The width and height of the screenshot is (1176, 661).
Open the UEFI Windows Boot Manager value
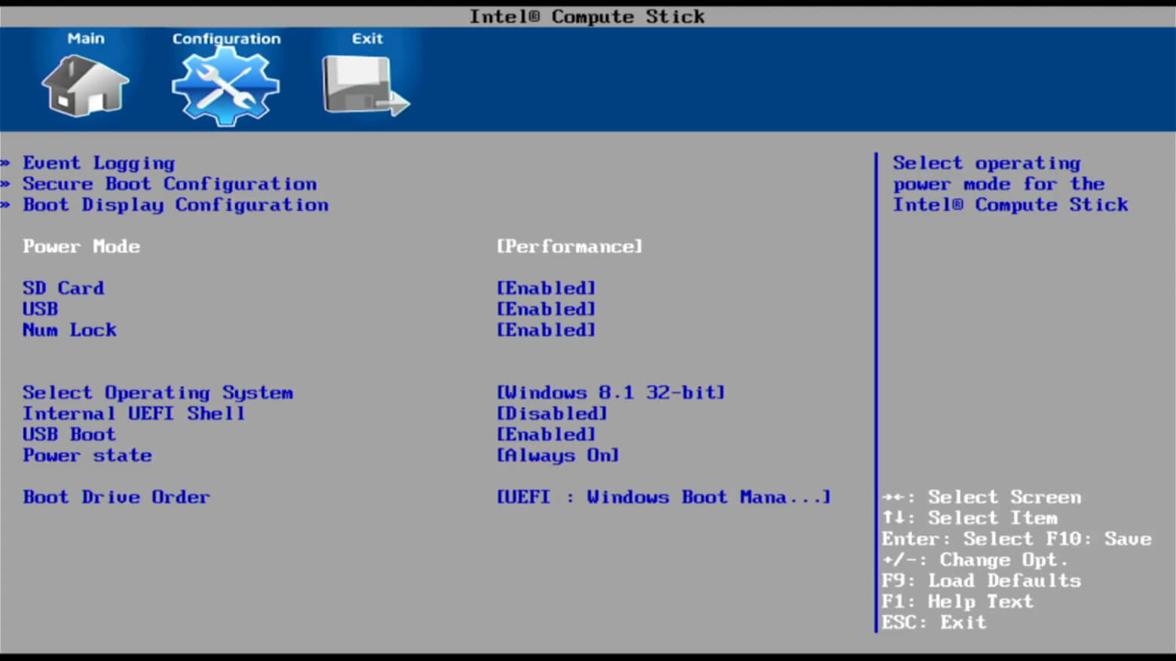663,497
